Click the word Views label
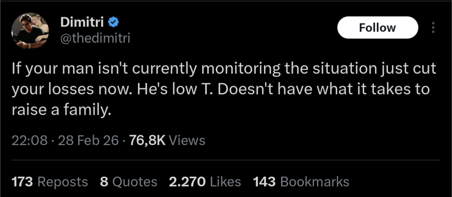The height and width of the screenshot is (197, 452). [187, 141]
